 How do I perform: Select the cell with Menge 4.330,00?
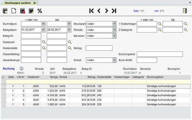pos(49,95)
